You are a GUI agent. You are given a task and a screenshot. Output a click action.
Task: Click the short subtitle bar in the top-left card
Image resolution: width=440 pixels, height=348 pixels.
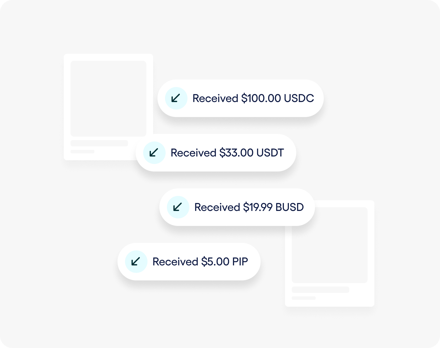click(82, 151)
